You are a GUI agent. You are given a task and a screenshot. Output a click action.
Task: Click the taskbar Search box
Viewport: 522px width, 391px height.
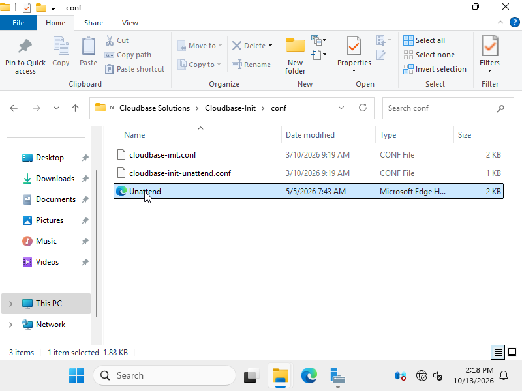164,376
